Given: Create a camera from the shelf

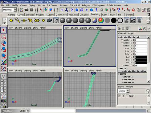Looking at the screenshot, I should (50, 20).
